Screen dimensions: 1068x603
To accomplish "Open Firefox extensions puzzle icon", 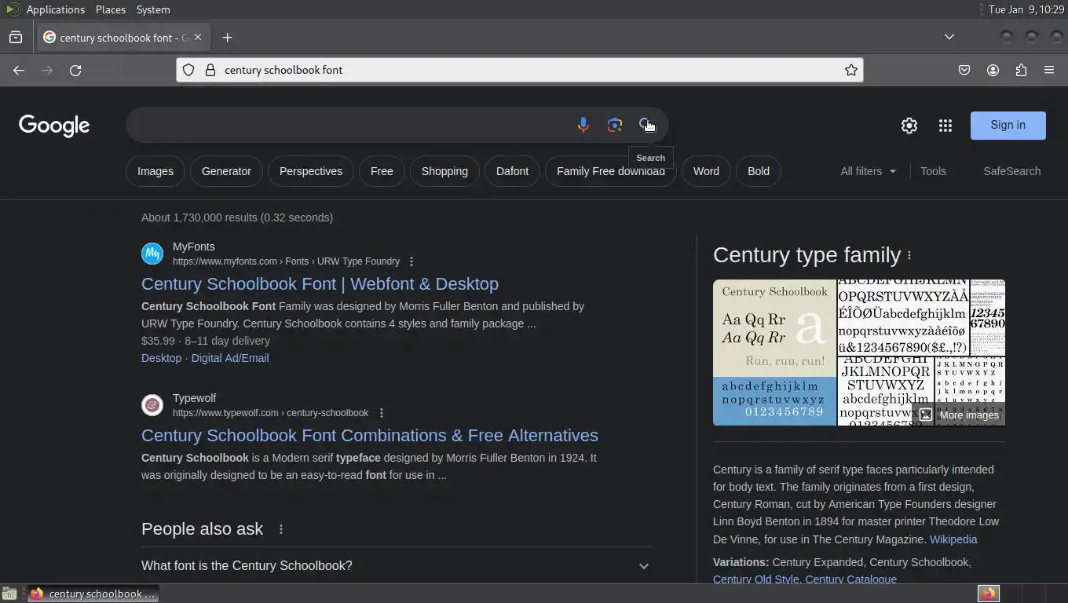I will coord(1021,70).
